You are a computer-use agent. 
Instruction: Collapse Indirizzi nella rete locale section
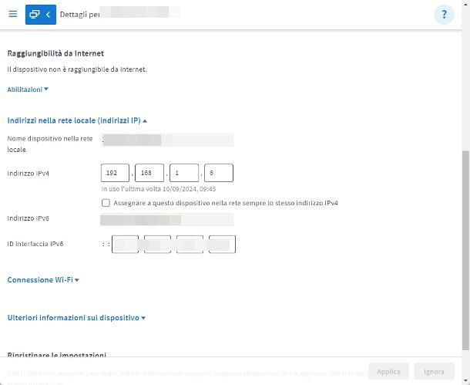coord(77,120)
